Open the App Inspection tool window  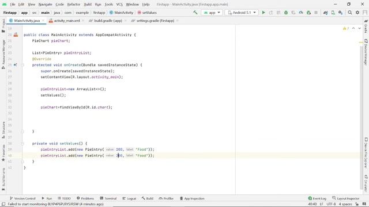[x=192, y=198]
